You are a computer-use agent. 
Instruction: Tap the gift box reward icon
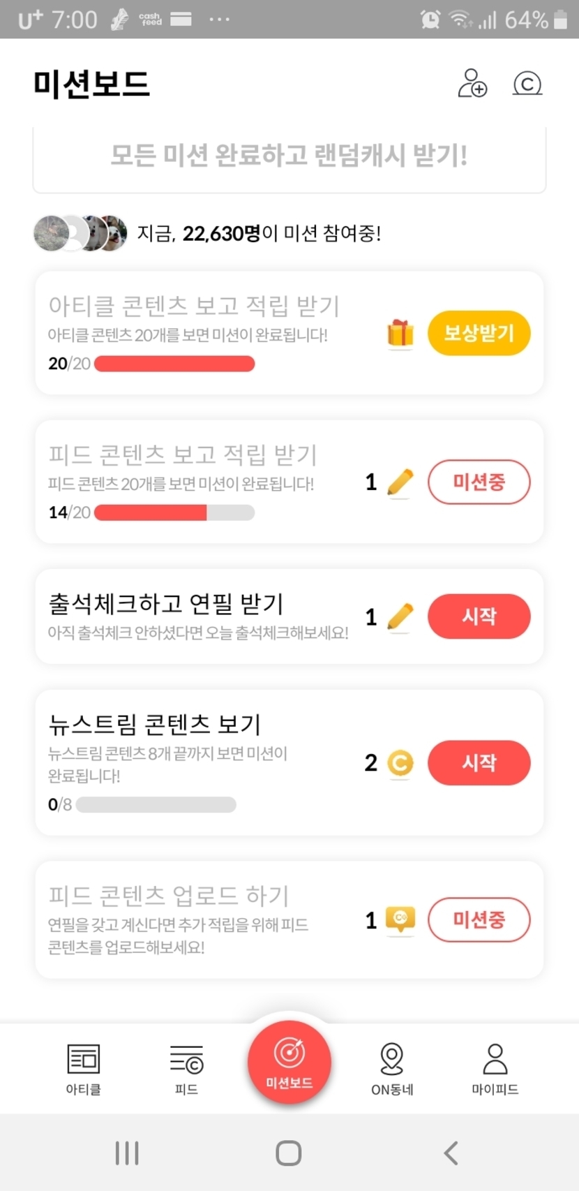(400, 333)
